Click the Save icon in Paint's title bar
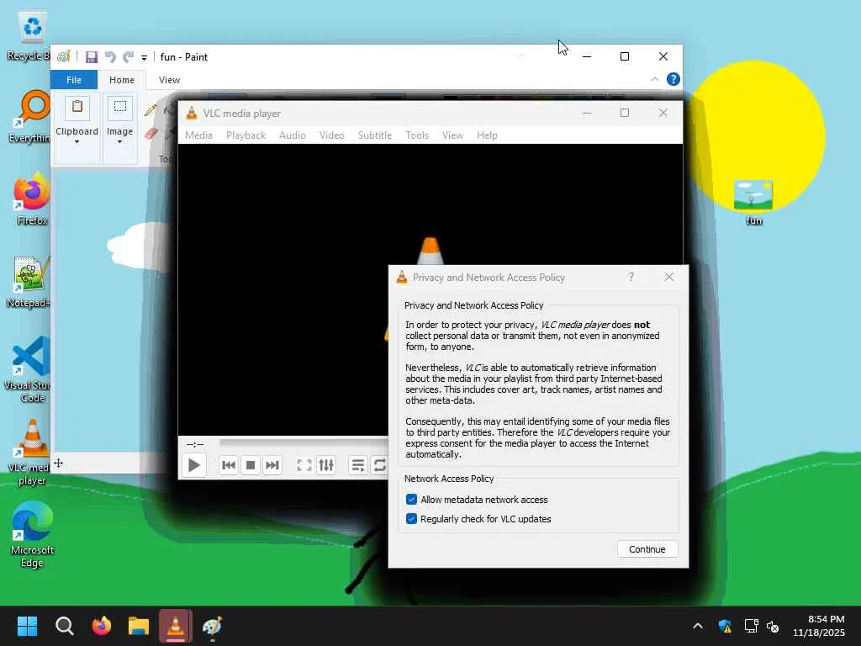The width and height of the screenshot is (861, 646). [x=91, y=57]
